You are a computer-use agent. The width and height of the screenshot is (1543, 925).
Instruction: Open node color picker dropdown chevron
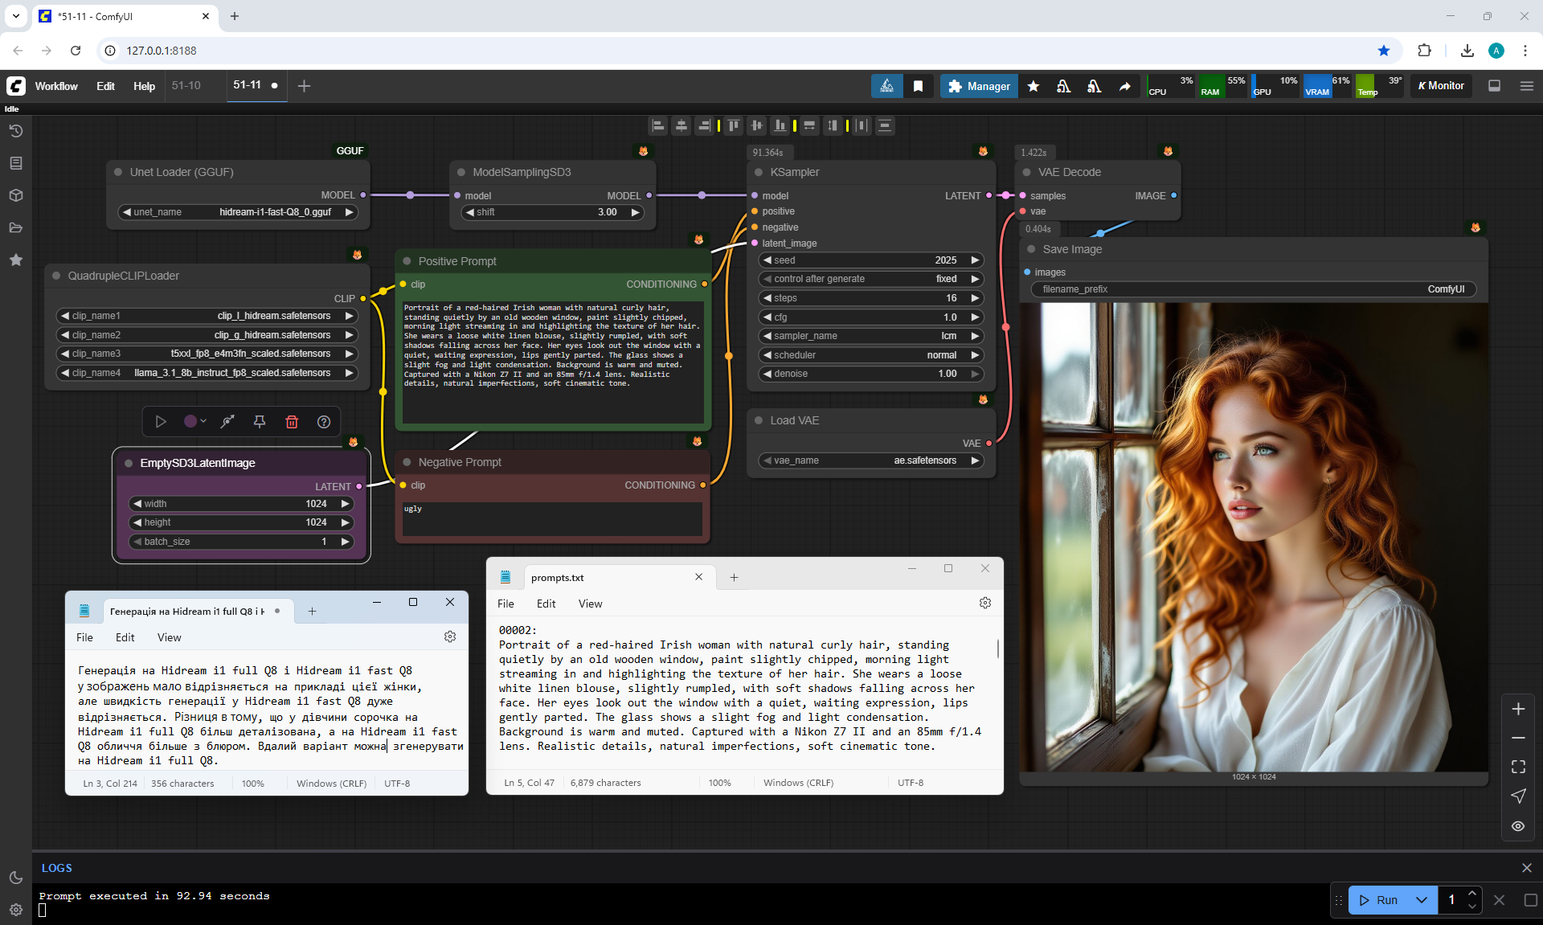203,422
